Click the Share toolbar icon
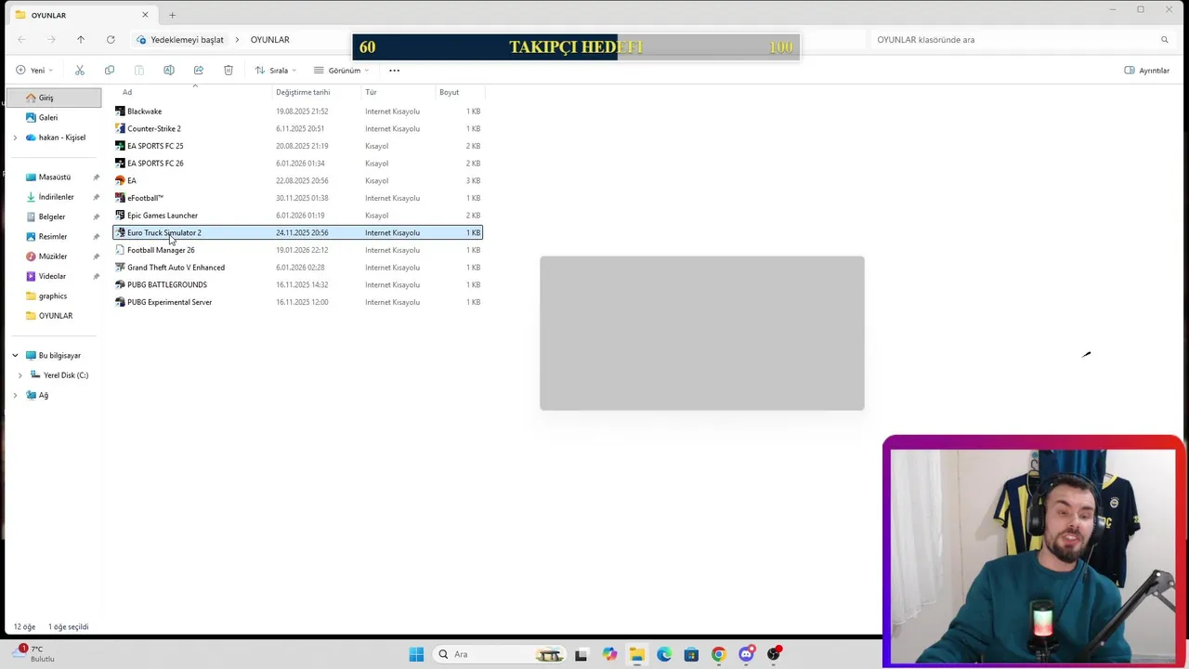 point(199,71)
